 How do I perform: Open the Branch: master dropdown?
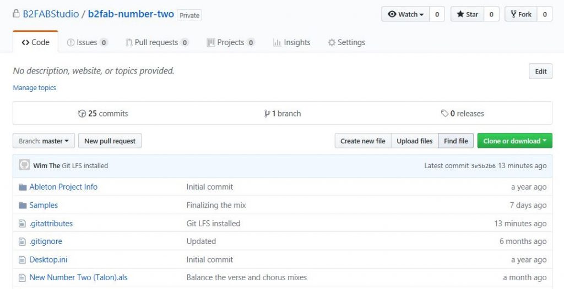tap(44, 141)
